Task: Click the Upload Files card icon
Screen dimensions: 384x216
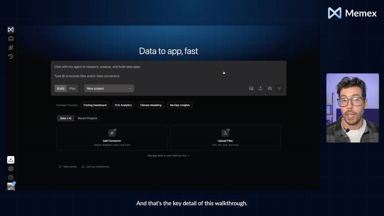Action: pyautogui.click(x=225, y=133)
